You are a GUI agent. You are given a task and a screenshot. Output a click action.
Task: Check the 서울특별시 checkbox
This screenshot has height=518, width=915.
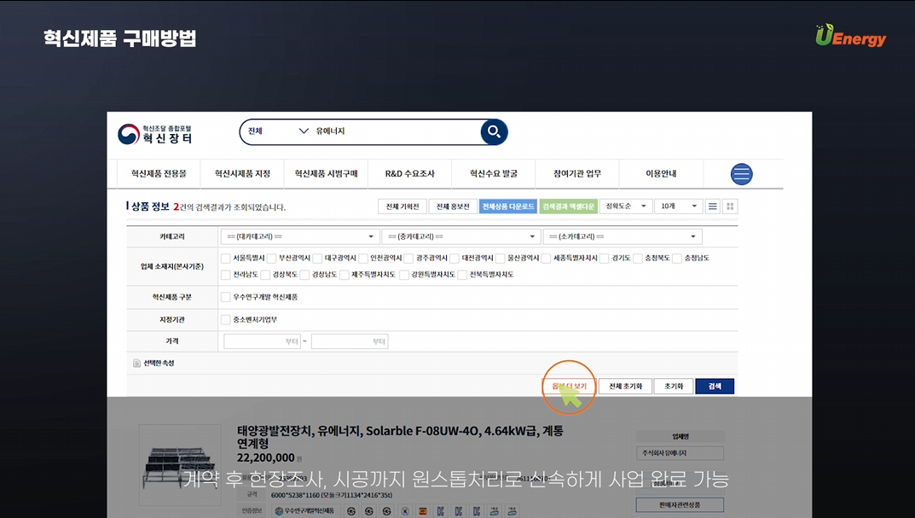pos(225,258)
